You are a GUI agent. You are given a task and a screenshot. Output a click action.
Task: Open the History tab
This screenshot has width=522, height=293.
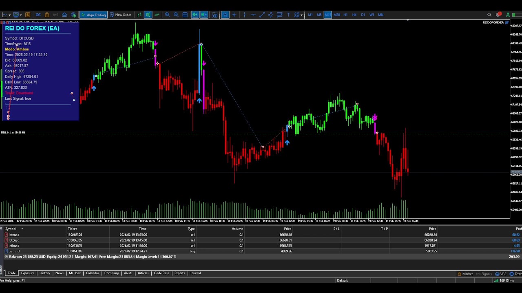pyautogui.click(x=45, y=273)
